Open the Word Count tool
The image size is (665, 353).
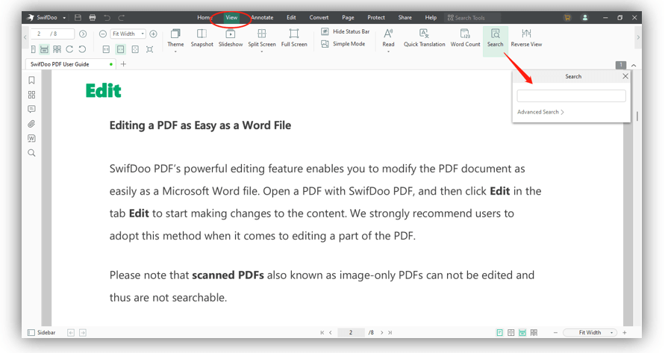click(465, 38)
